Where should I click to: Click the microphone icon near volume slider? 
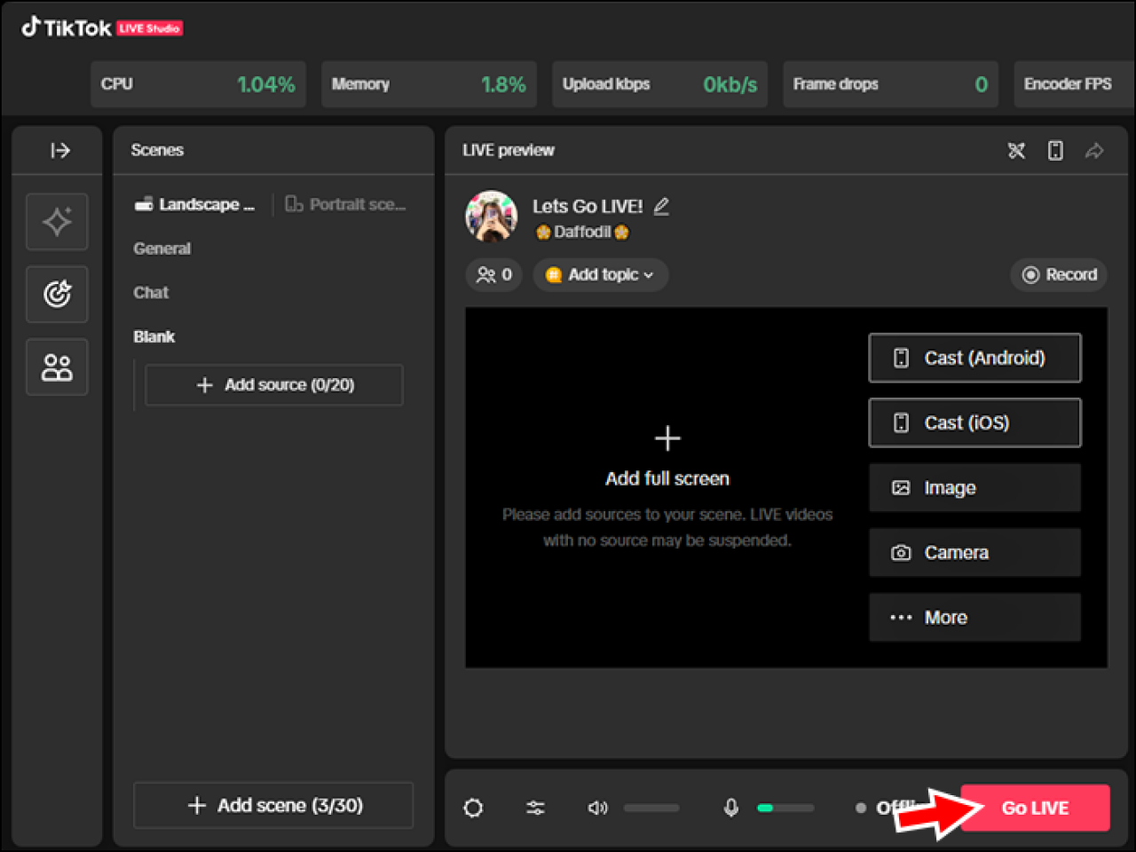730,808
